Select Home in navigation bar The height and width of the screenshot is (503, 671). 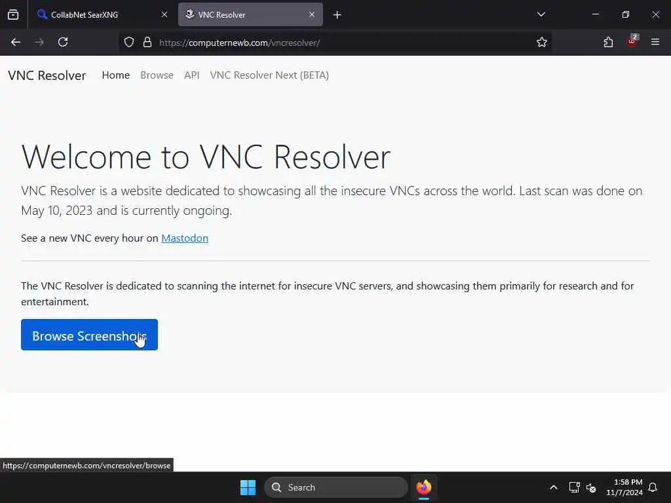[x=115, y=75]
